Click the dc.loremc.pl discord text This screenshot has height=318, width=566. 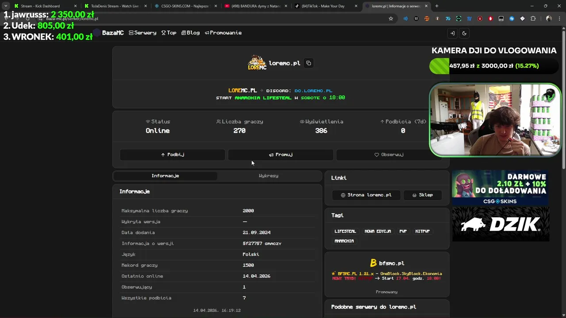[x=313, y=91]
